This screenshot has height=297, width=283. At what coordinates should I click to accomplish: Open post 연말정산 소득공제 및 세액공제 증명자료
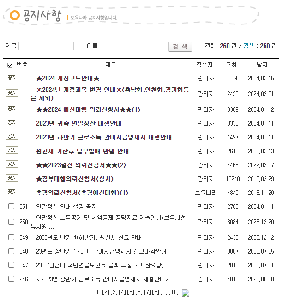[109, 222]
